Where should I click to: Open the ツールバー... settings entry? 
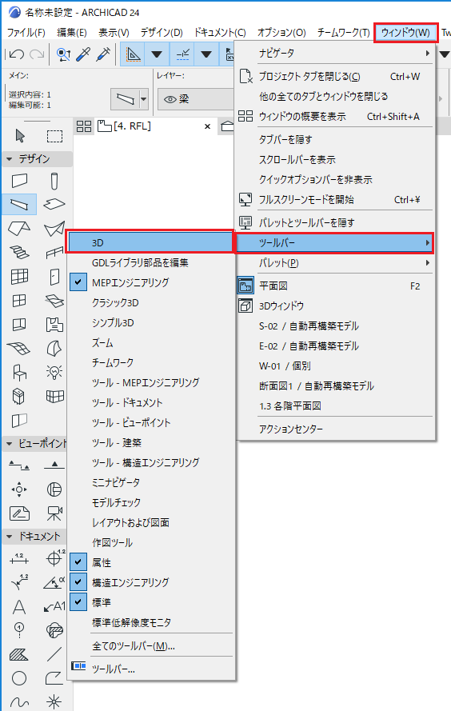pos(151,669)
